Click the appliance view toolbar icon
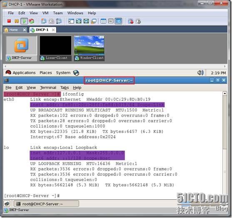This screenshot has height=218, width=232. (x=111, y=21)
